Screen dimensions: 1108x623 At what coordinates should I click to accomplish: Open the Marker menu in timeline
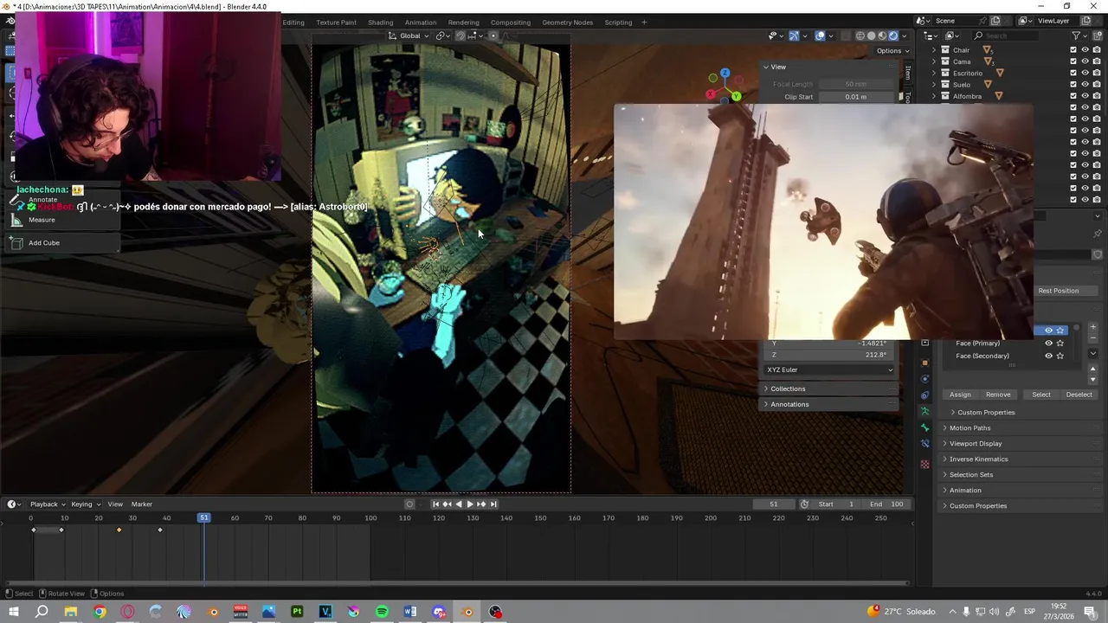tap(141, 504)
